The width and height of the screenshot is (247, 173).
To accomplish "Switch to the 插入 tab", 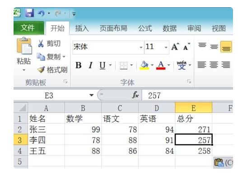I will point(82,28).
